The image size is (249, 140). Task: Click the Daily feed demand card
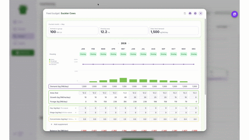[174, 31]
